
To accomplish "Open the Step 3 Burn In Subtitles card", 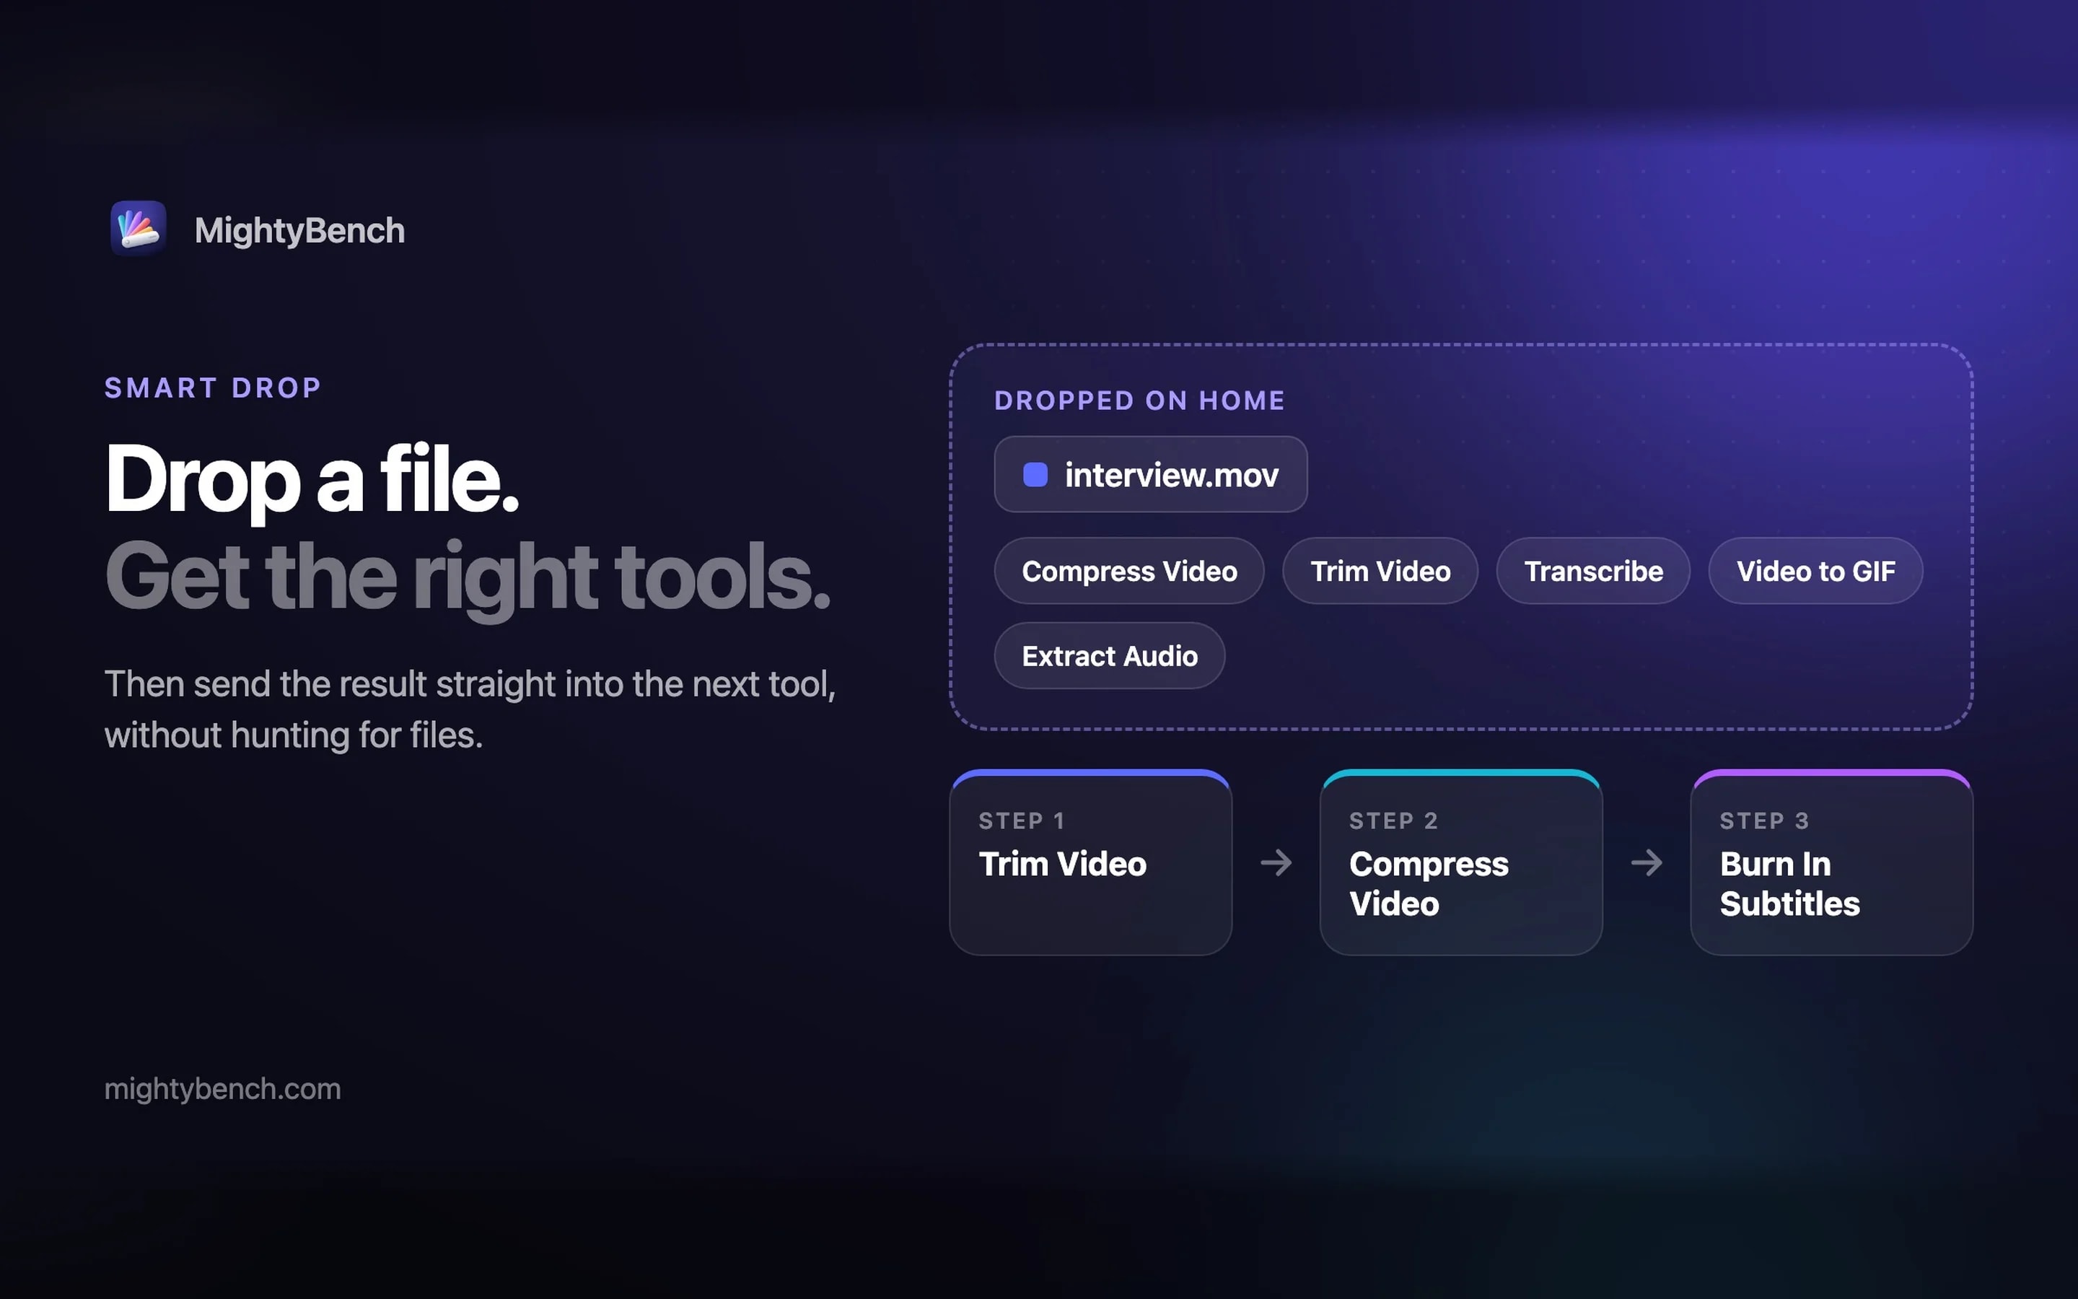I will (1831, 862).
